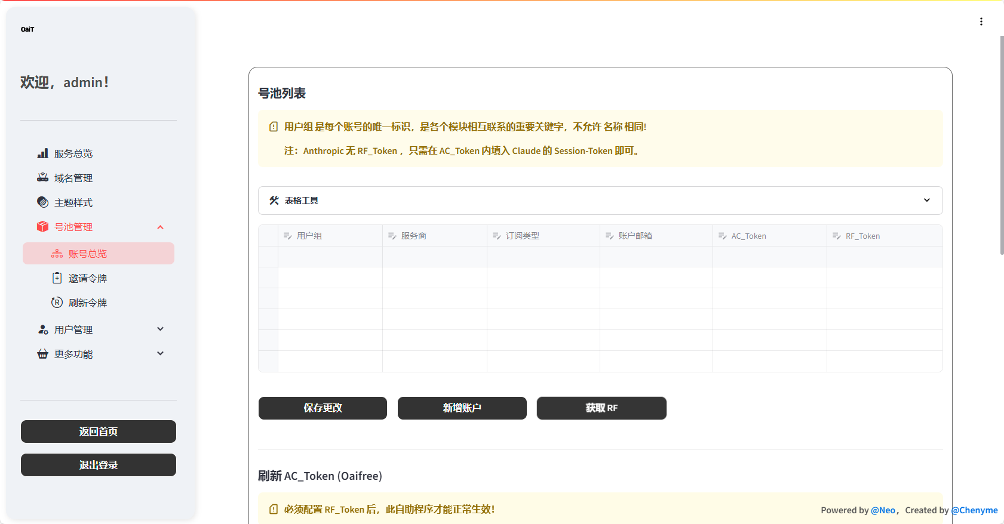Click the RF_Token column header text
This screenshot has width=1004, height=524.
point(862,236)
